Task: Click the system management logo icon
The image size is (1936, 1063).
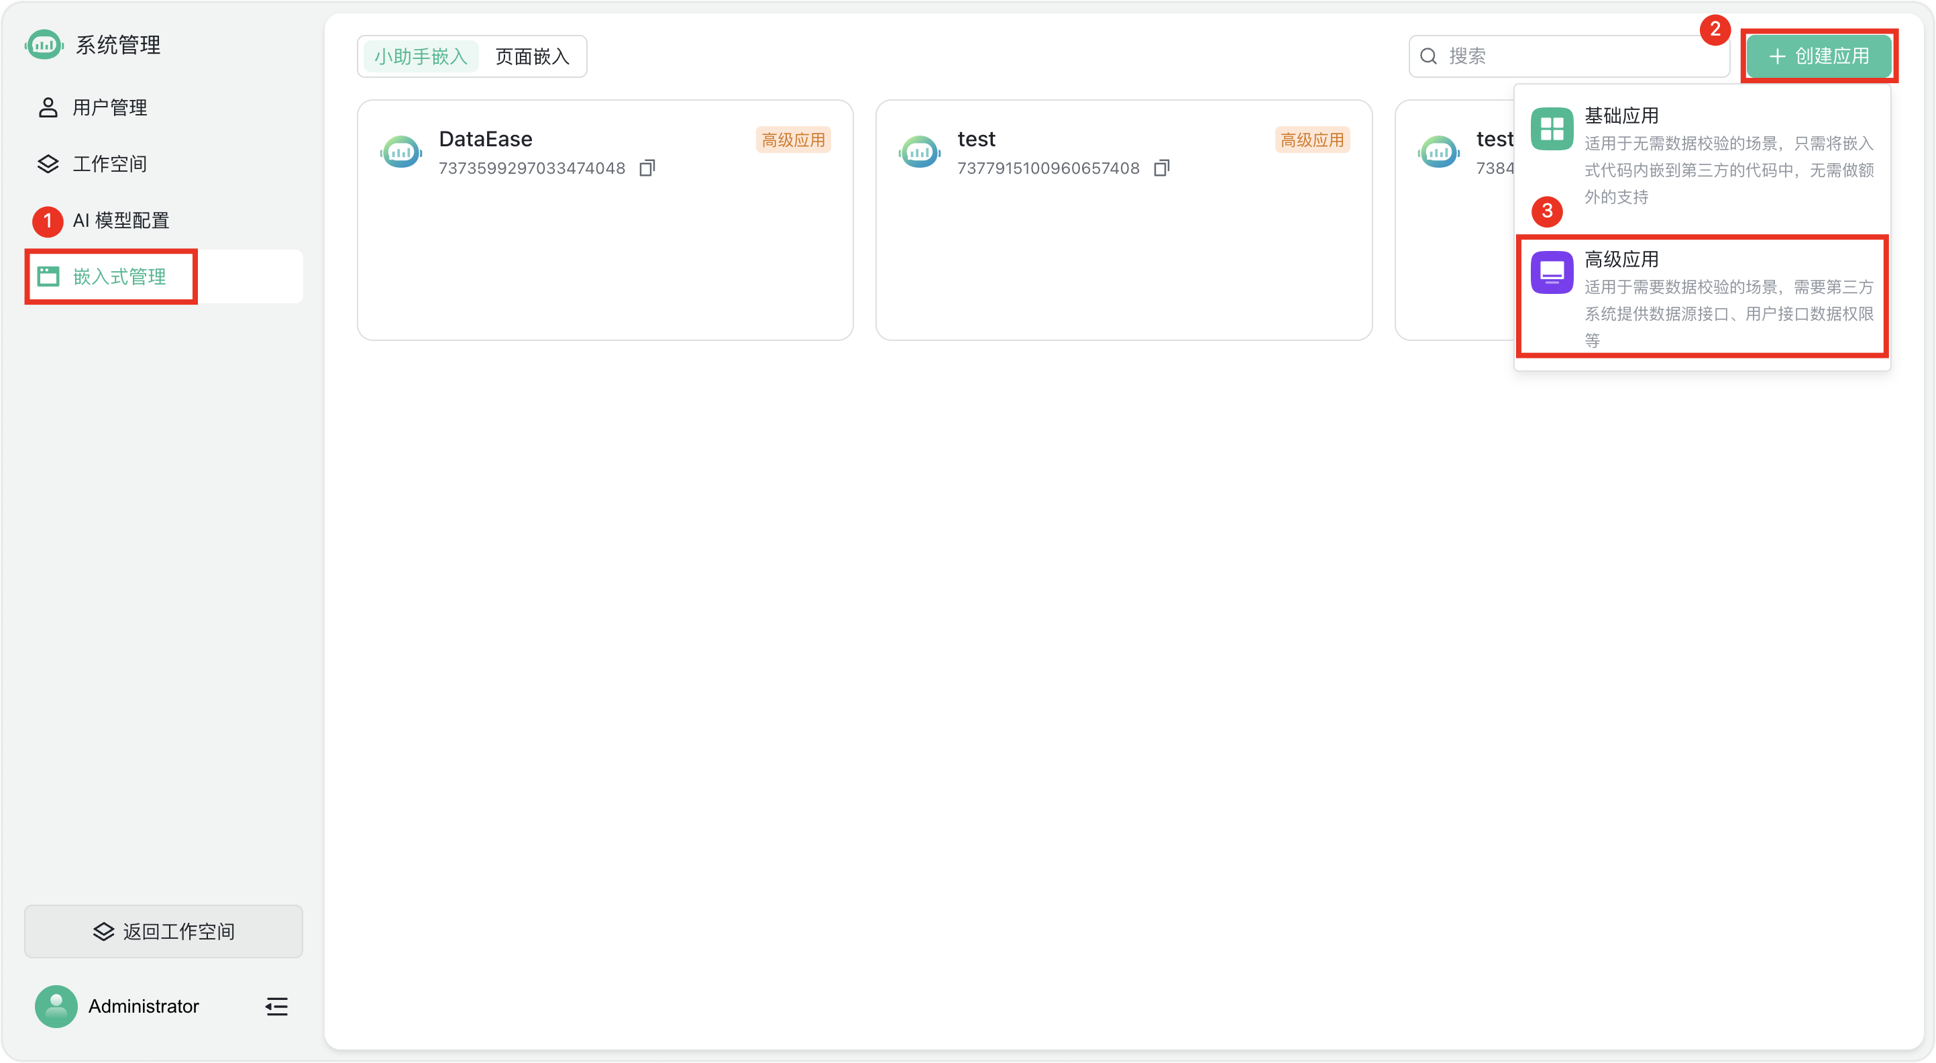Action: 44,45
